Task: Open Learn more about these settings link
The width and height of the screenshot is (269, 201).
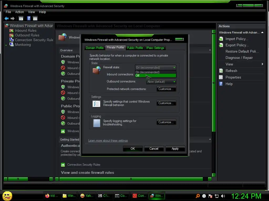Action: click(108, 141)
